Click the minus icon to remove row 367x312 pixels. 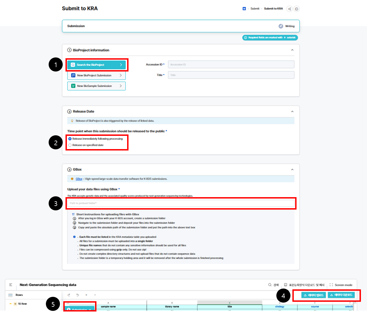95,295
